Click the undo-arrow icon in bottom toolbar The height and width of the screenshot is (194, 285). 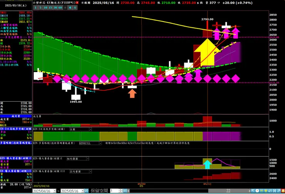(270, 191)
